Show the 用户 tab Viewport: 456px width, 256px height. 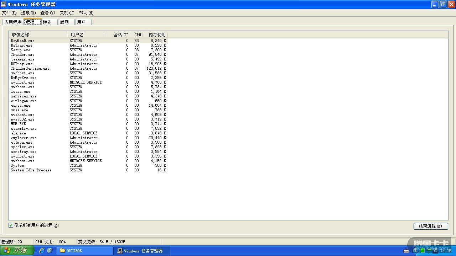[x=83, y=22]
